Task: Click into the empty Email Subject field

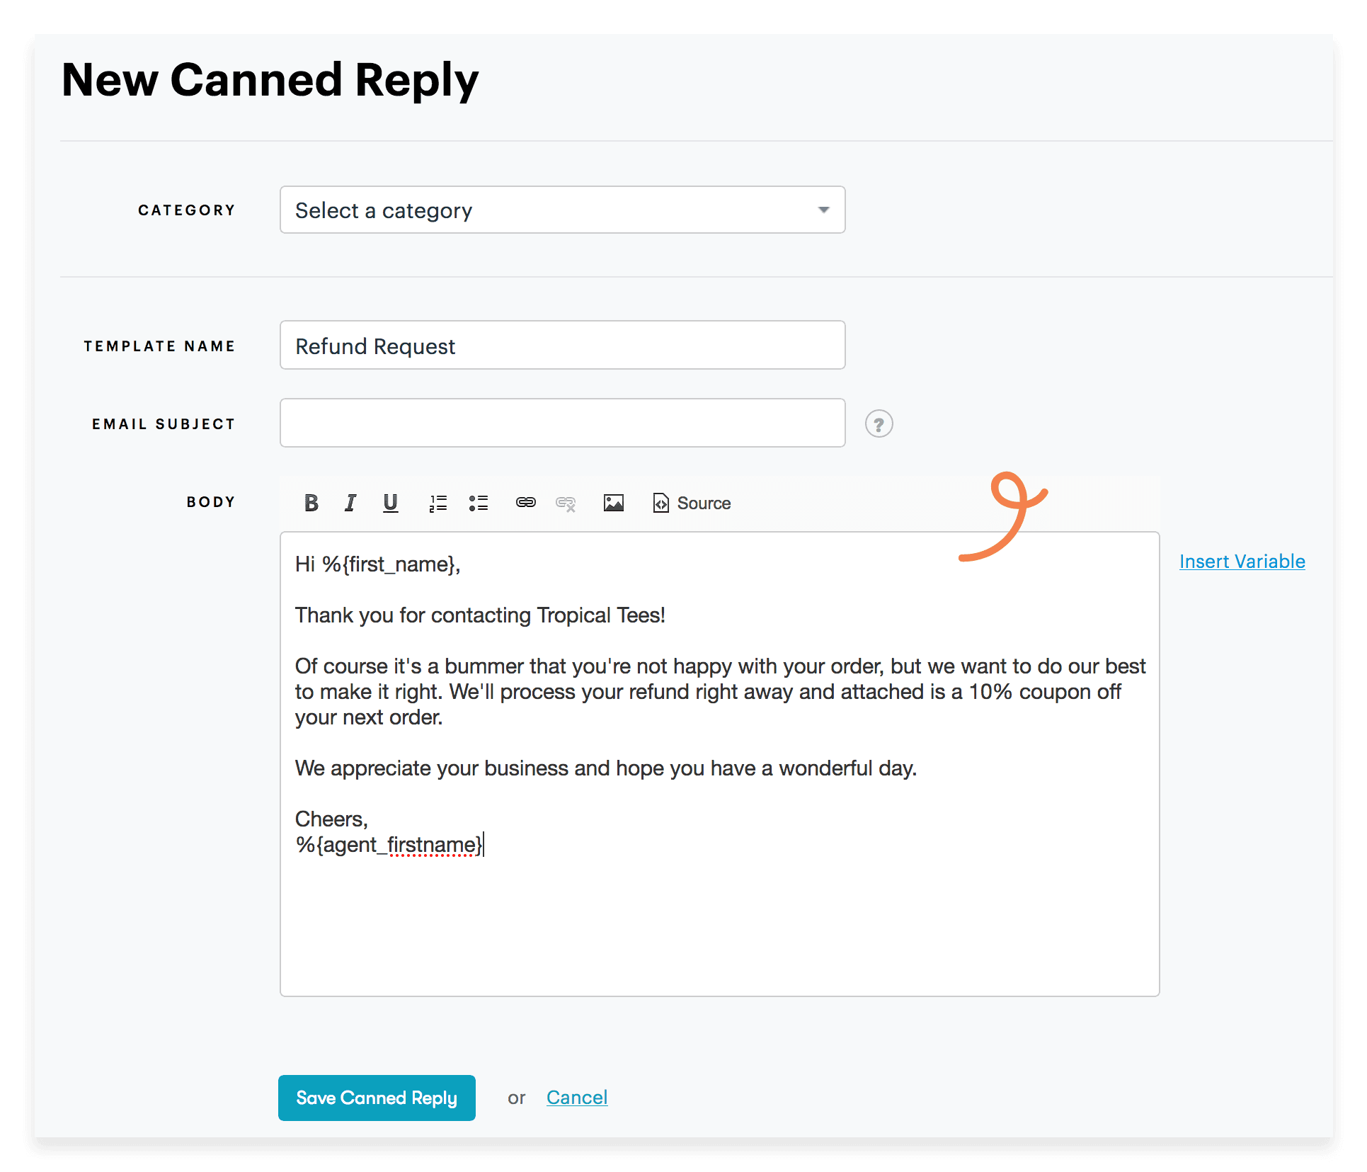Action: click(561, 423)
